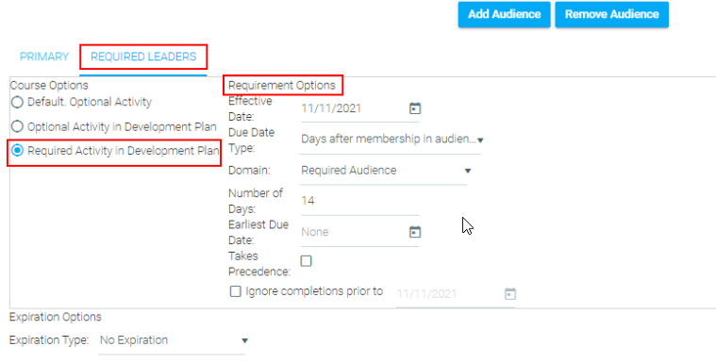Viewport: 716px width, 363px height.
Task: Open the Earliest Due Date calendar icon
Action: (x=415, y=232)
